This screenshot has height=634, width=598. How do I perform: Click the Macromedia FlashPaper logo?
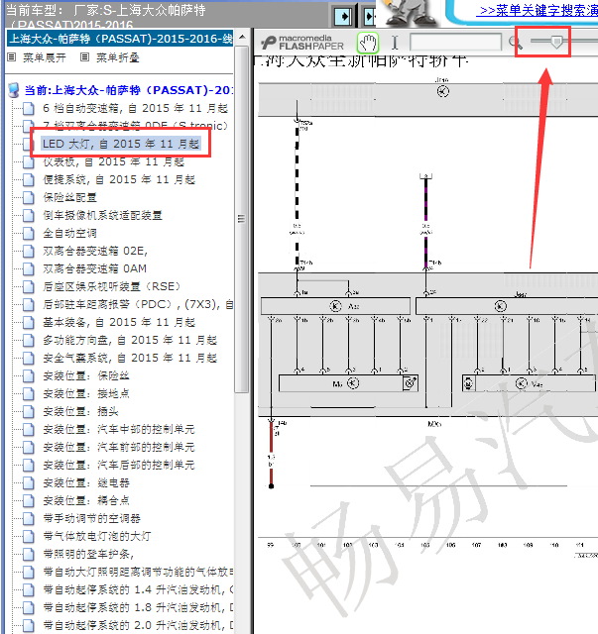302,42
